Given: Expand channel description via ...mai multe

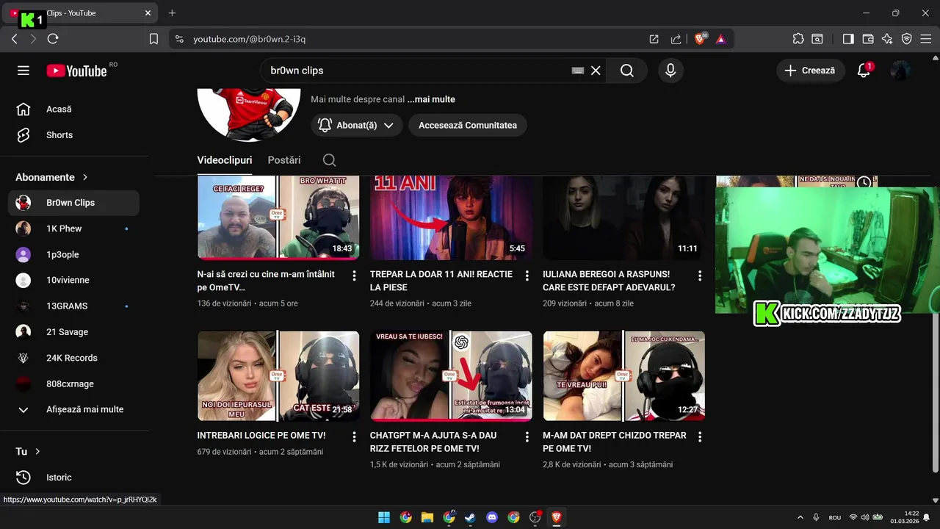Looking at the screenshot, I should pyautogui.click(x=431, y=99).
